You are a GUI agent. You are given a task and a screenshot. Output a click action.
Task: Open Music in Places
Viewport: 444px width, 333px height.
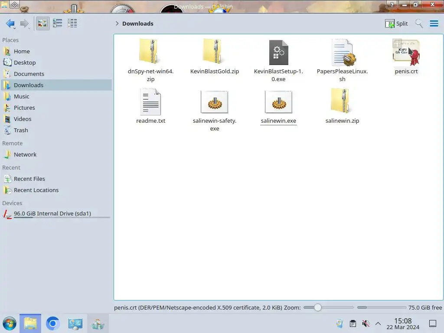tap(57, 97)
